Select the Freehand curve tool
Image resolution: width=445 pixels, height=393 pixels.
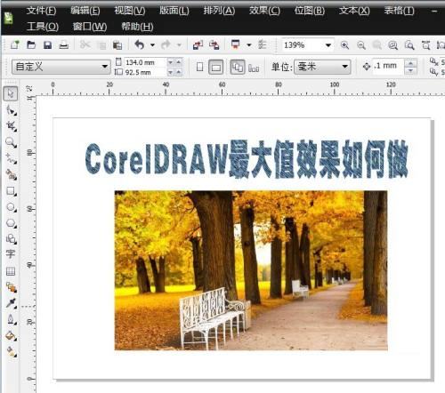point(12,158)
